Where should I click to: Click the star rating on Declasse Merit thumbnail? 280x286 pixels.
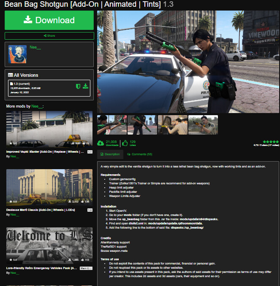[13, 202]
